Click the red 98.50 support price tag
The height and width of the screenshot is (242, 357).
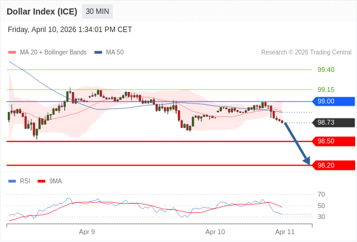point(333,142)
